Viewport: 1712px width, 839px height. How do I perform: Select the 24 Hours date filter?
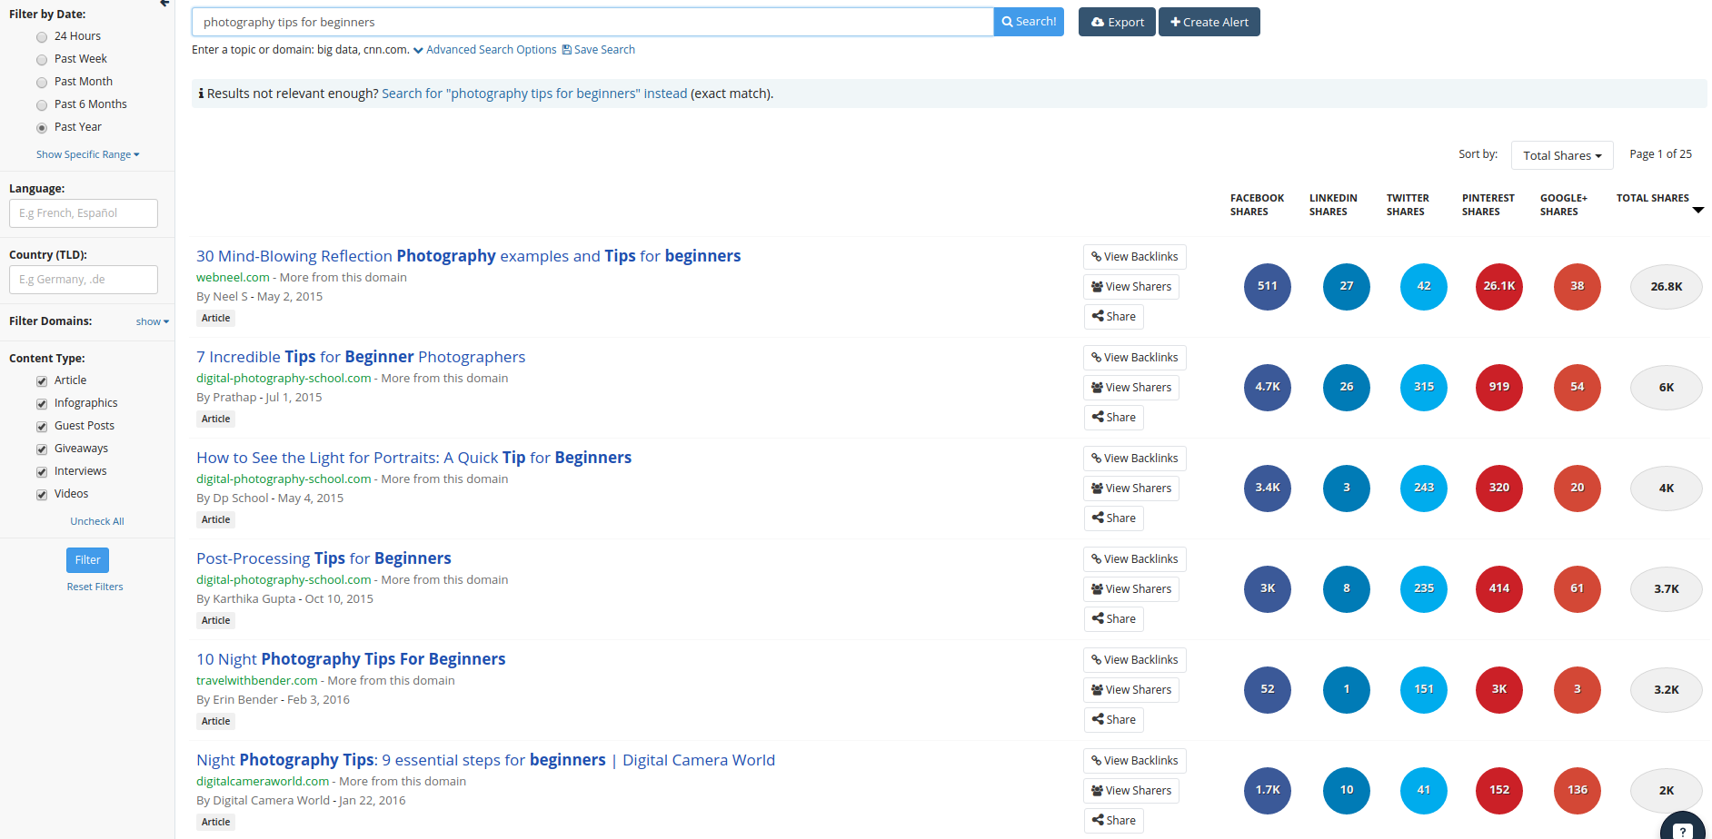(42, 37)
